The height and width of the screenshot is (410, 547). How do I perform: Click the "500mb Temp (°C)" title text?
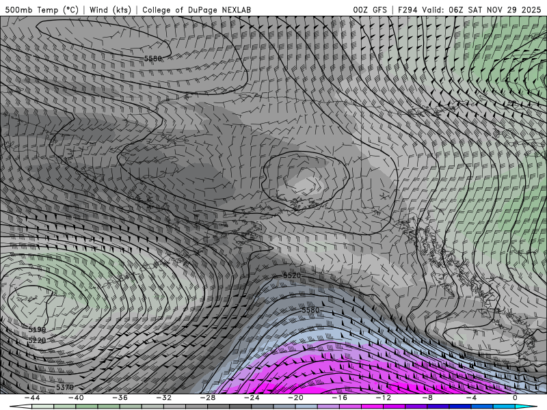pyautogui.click(x=42, y=10)
